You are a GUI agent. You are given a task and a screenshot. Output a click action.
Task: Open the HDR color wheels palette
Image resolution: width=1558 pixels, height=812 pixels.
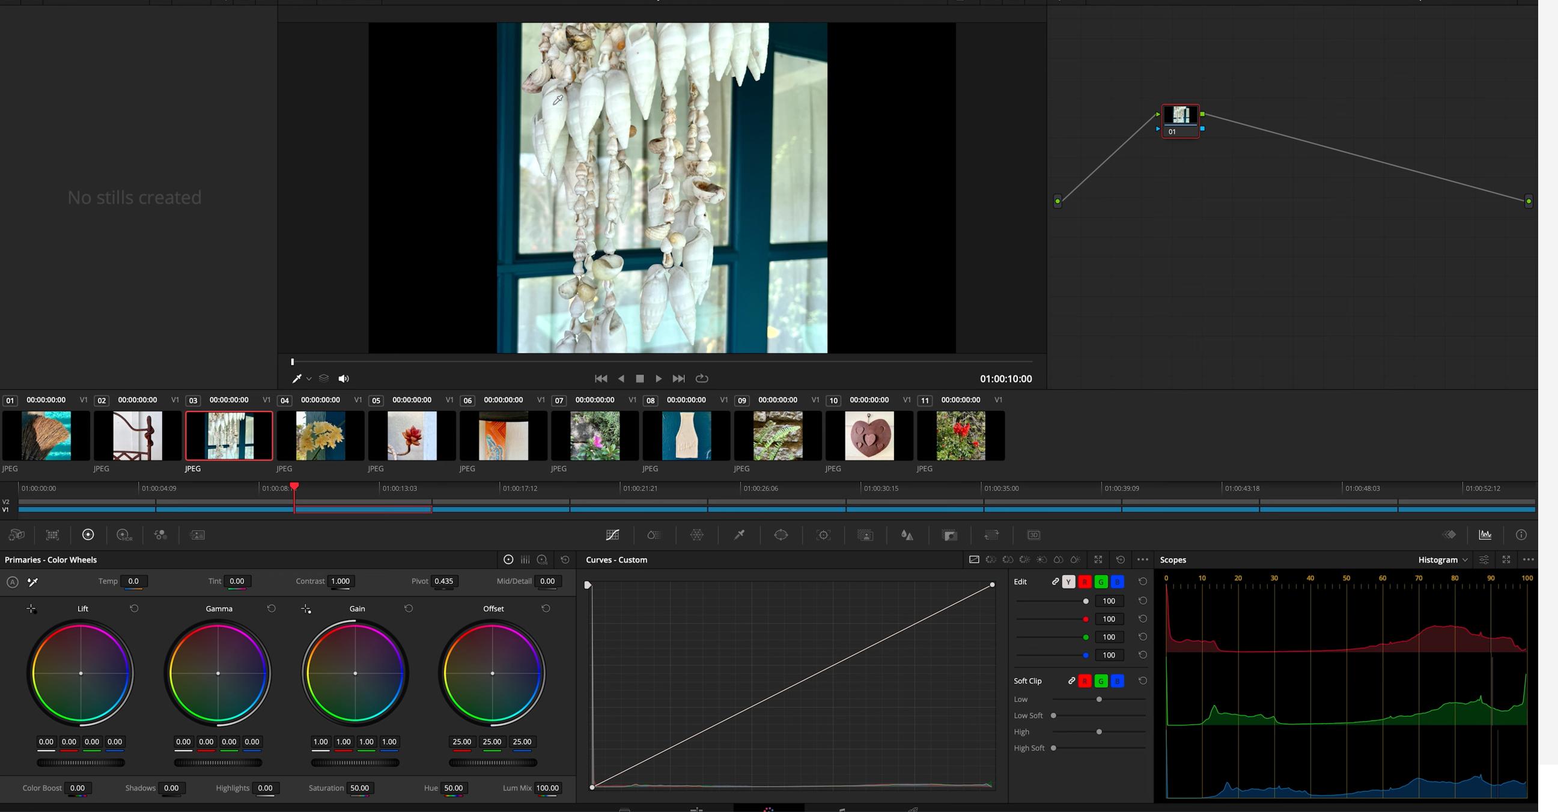(x=123, y=535)
